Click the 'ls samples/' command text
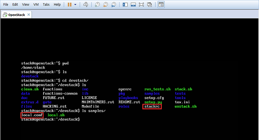Screen dimensions: 259x140 click(x=94, y=111)
